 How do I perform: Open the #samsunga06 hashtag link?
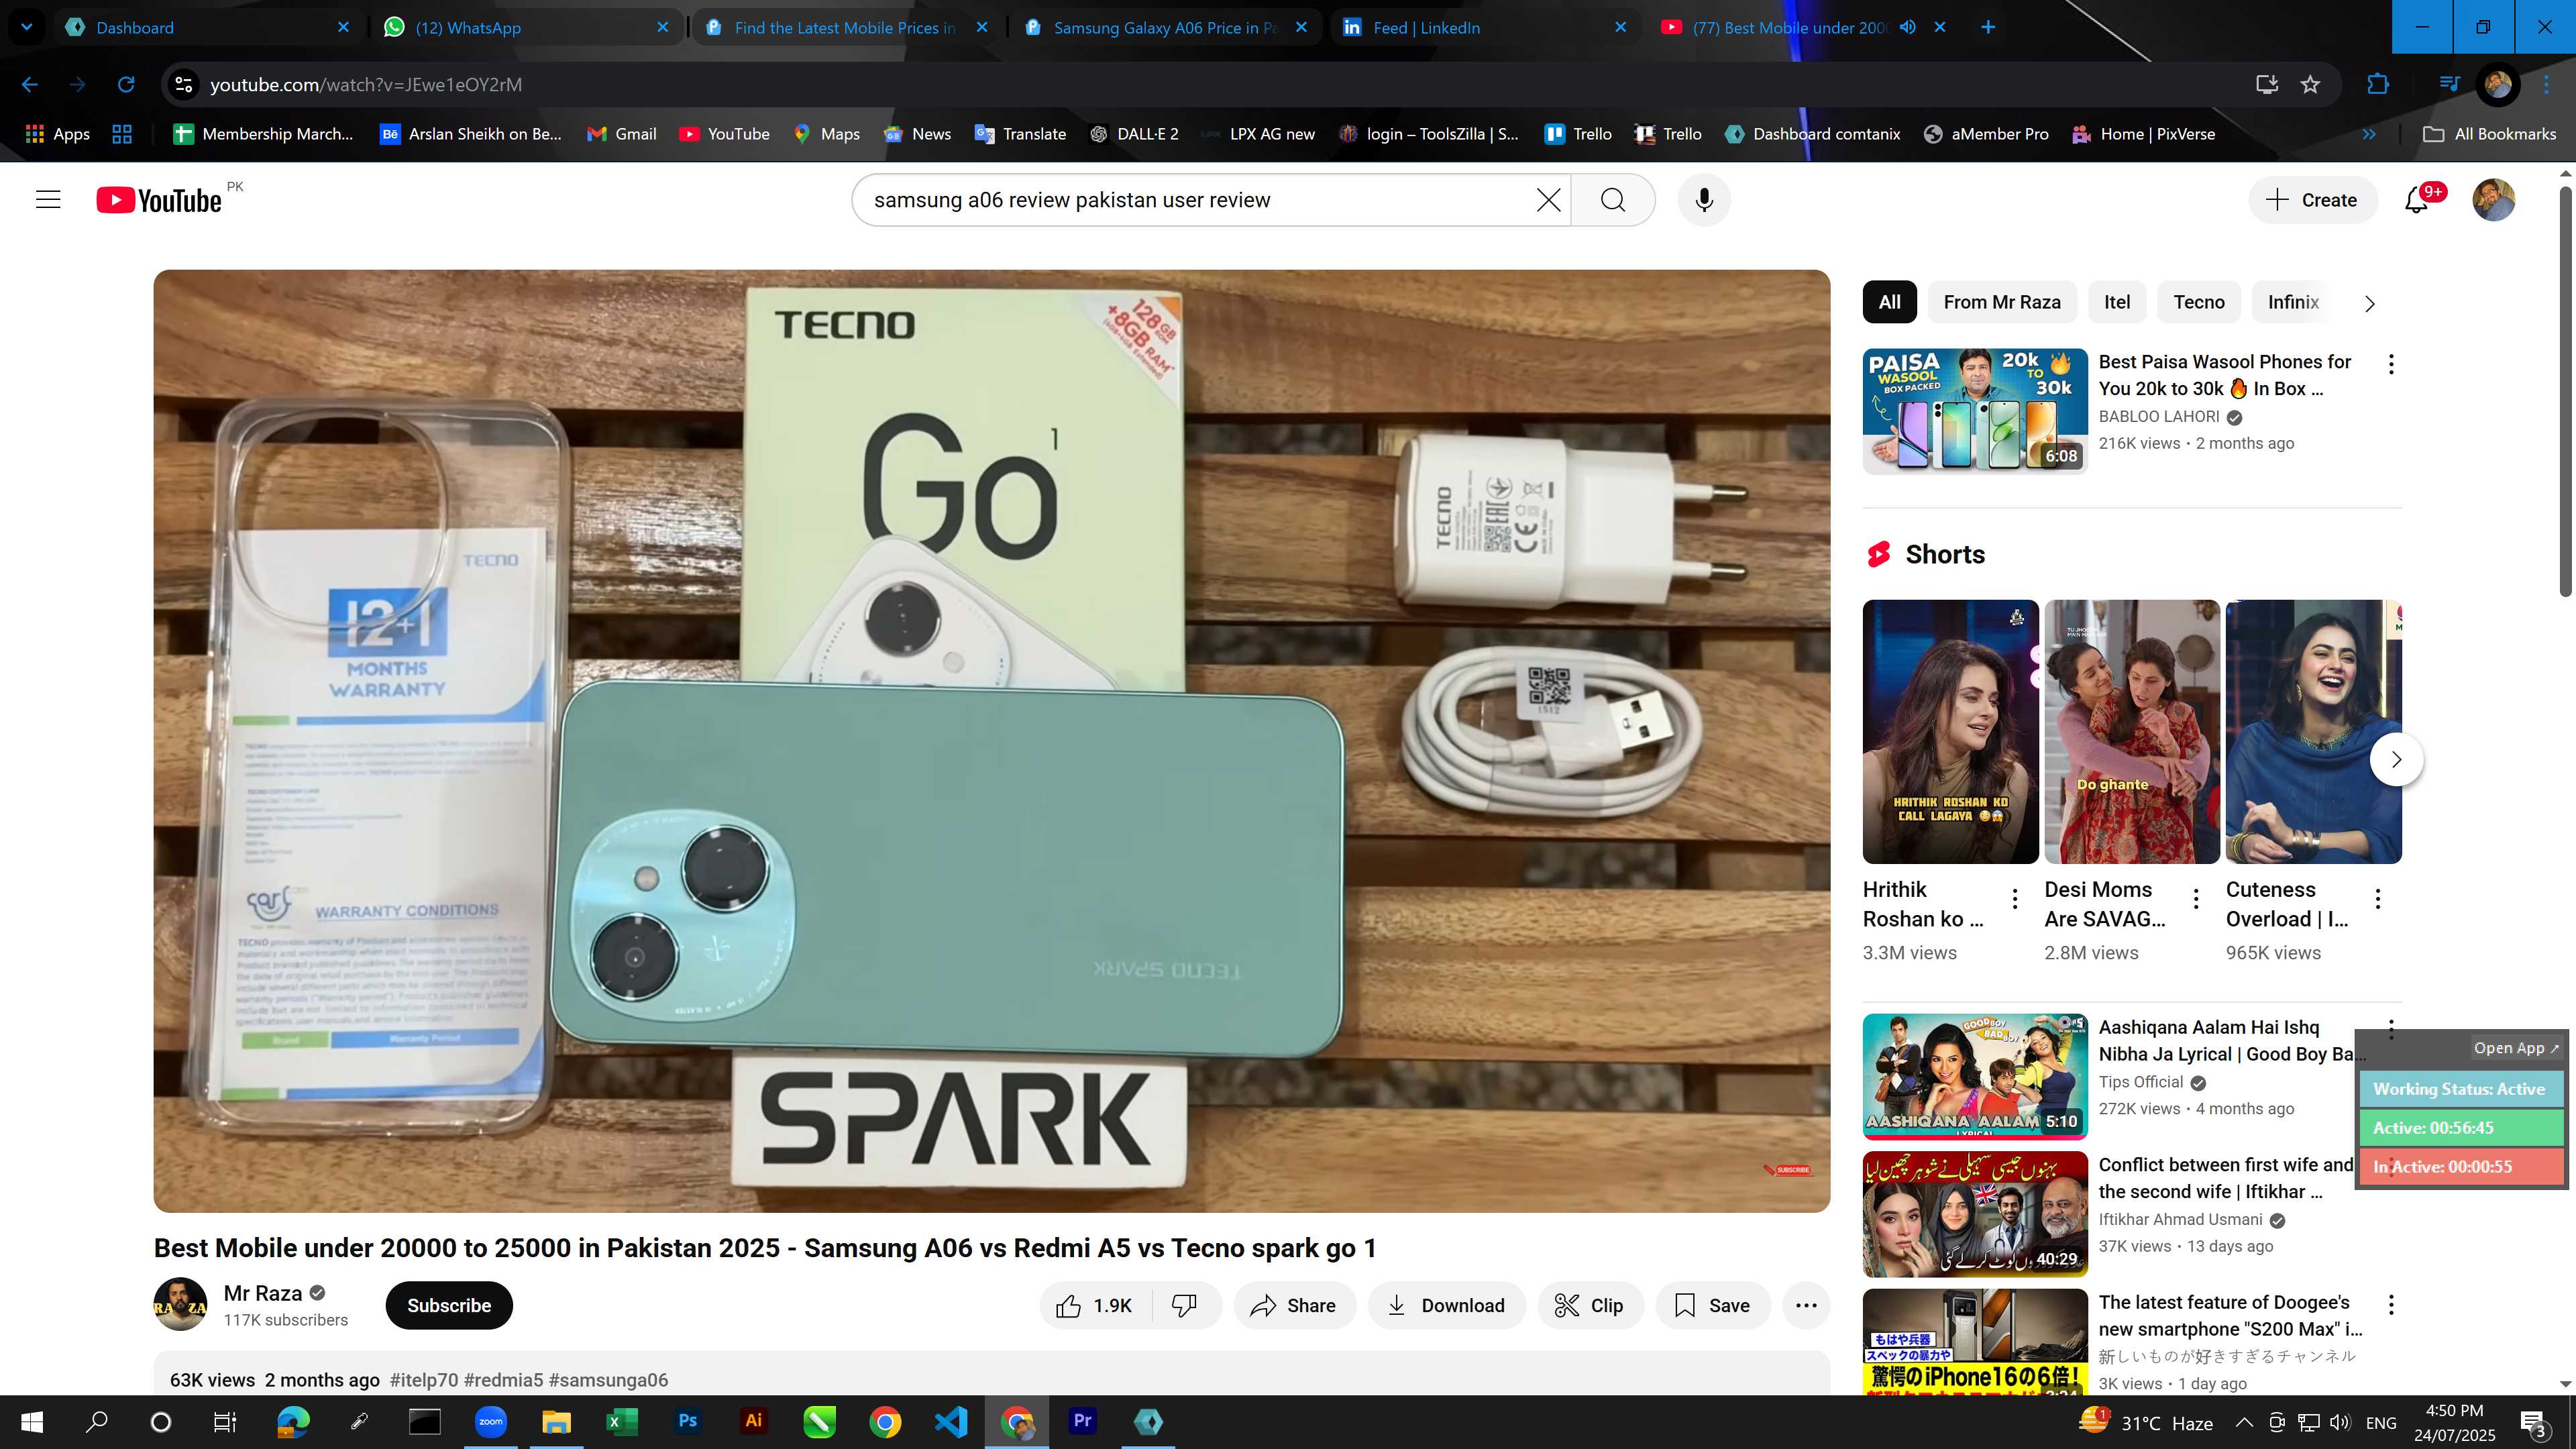click(608, 1380)
